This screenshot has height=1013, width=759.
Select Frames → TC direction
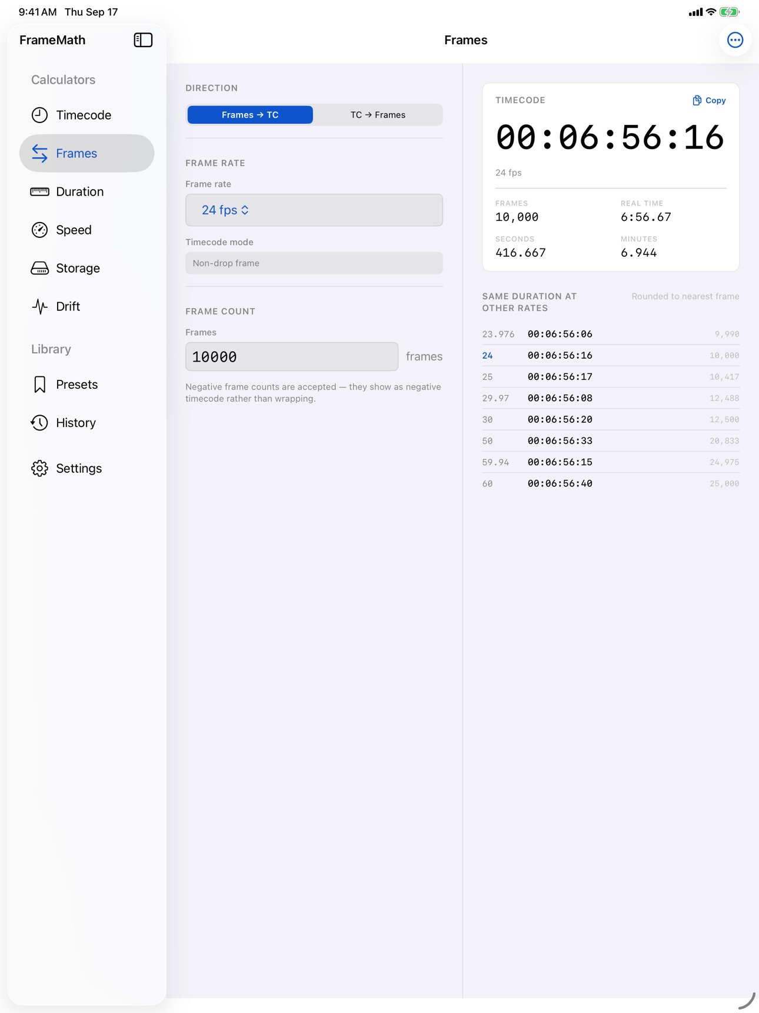click(250, 115)
